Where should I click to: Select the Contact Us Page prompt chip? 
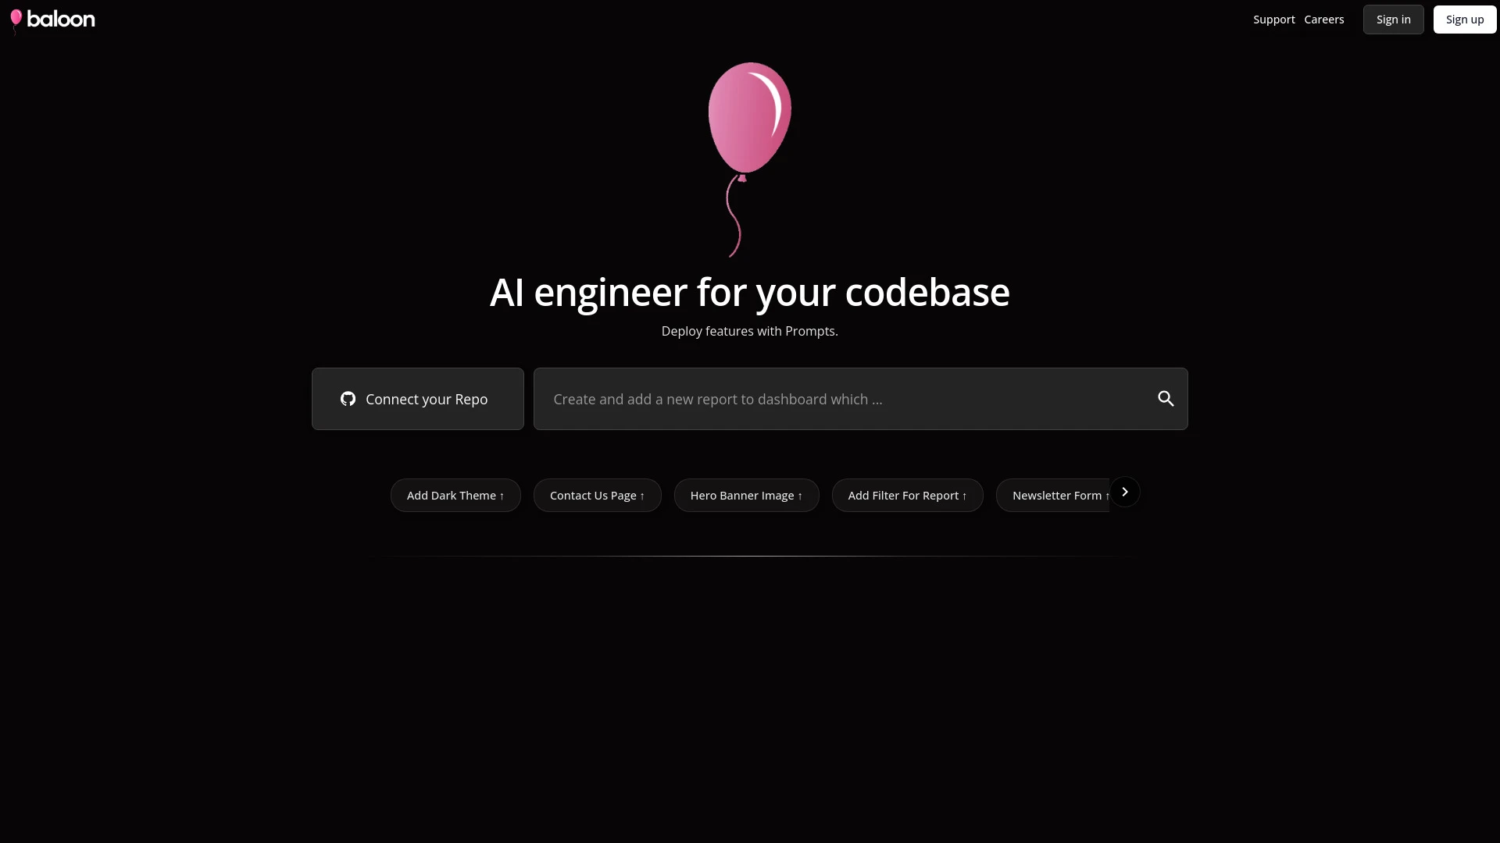[x=597, y=495]
